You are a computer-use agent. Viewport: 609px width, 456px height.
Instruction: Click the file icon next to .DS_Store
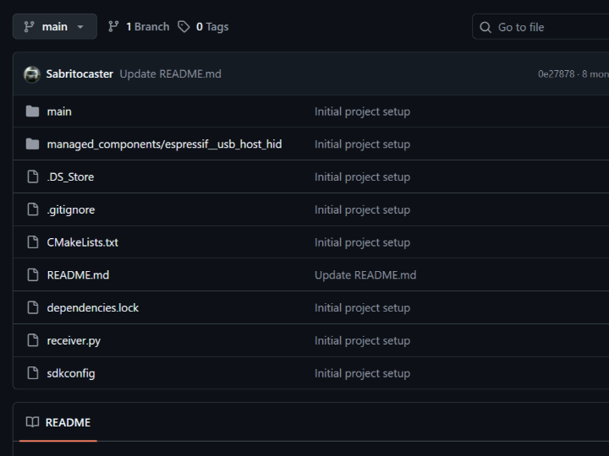[33, 177]
